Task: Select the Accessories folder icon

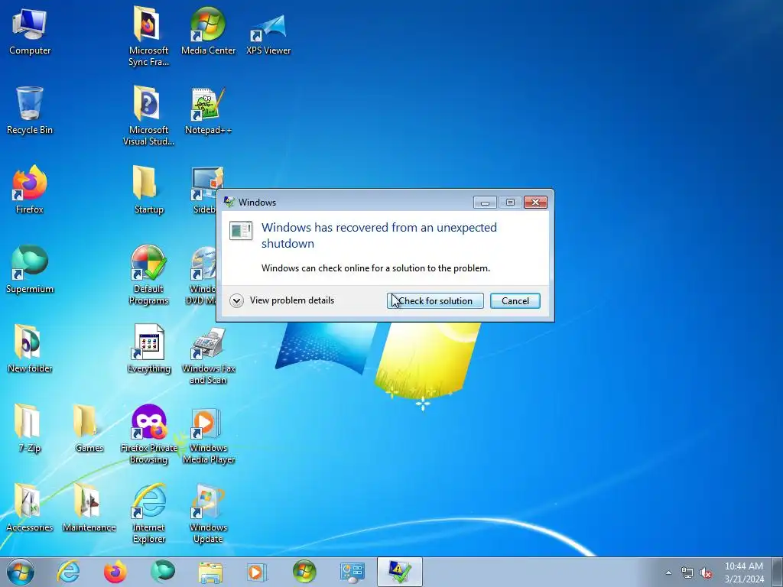Action: tap(30, 508)
